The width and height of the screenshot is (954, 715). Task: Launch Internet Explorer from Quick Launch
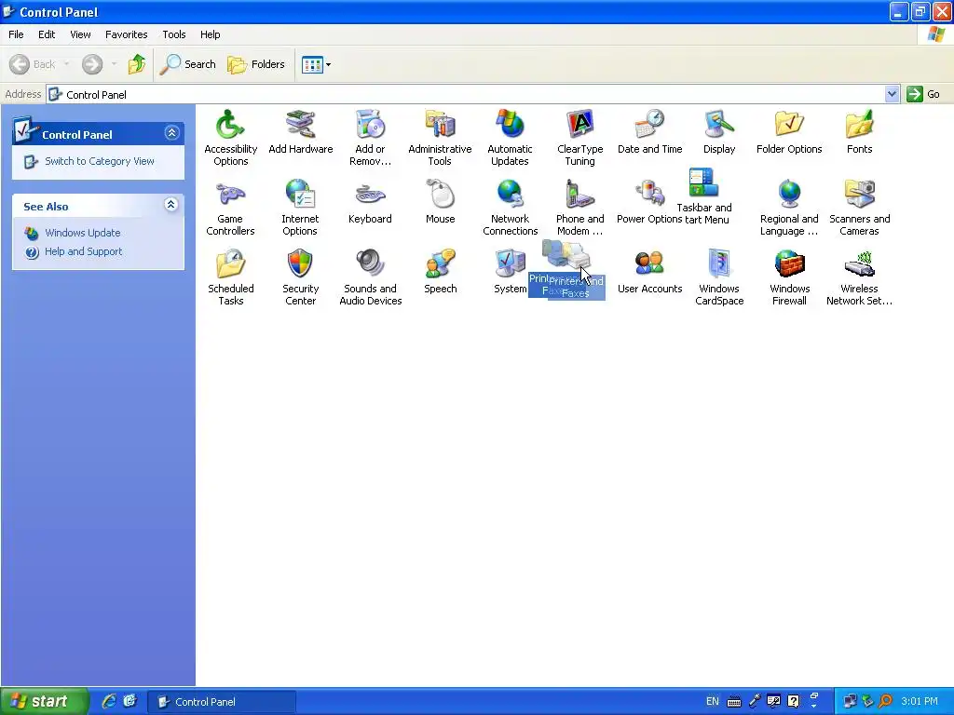coord(109,701)
